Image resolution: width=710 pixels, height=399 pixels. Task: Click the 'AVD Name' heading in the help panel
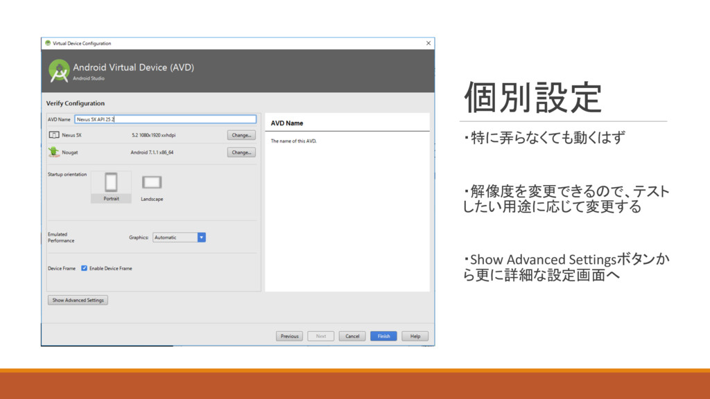(287, 123)
